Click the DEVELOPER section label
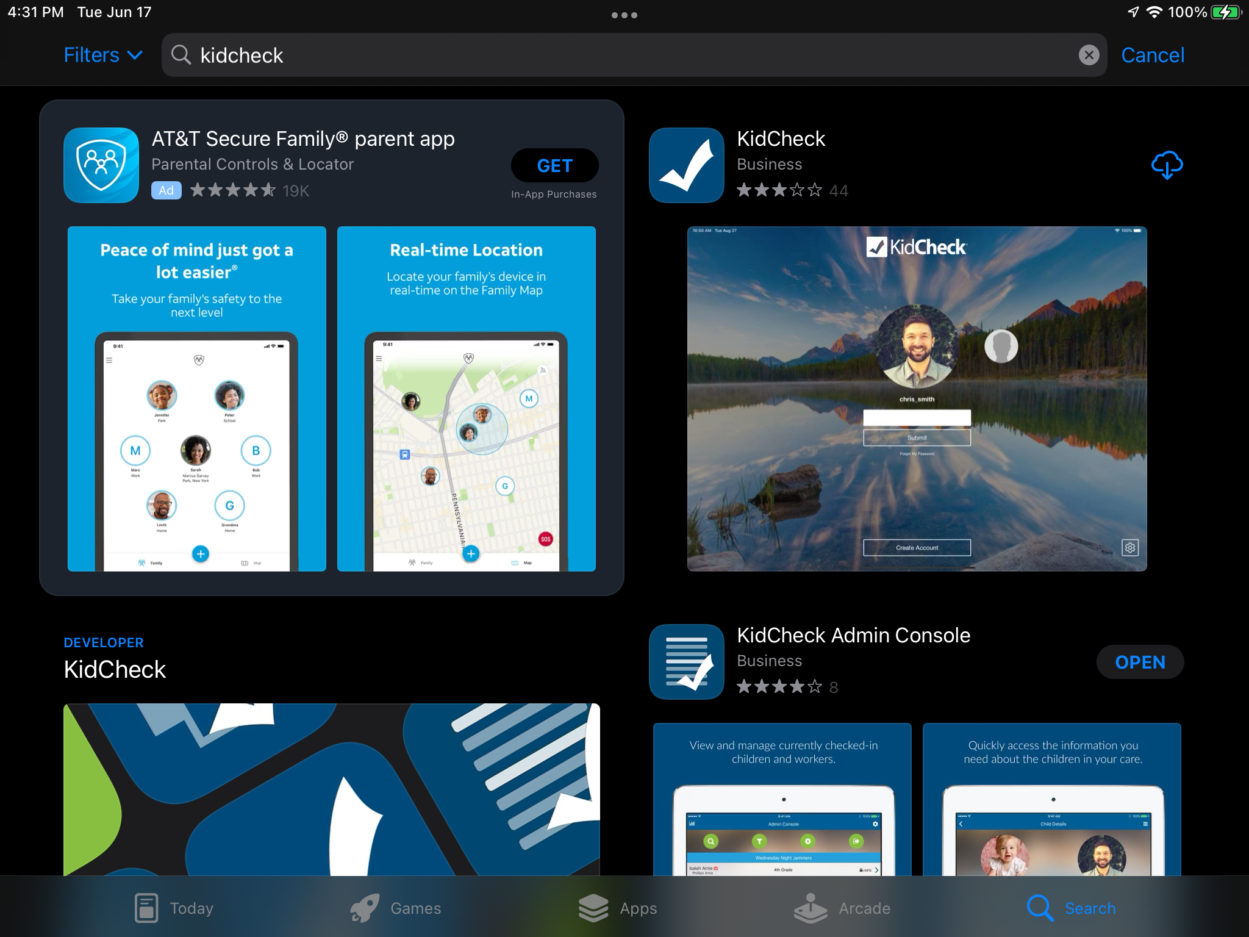This screenshot has width=1249, height=937. (x=104, y=642)
